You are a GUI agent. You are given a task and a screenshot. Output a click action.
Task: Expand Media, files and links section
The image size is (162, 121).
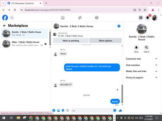click(x=142, y=71)
